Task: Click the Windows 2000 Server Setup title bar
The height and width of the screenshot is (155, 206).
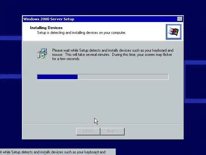Action: 103,19
